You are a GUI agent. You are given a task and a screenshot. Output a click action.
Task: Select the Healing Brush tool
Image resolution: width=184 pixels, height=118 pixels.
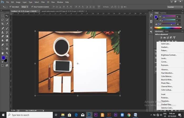tap(2, 28)
